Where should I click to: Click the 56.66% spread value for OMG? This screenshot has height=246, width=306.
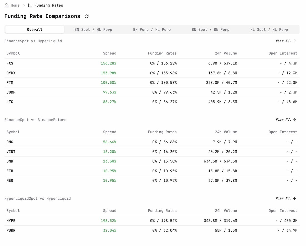110,142
